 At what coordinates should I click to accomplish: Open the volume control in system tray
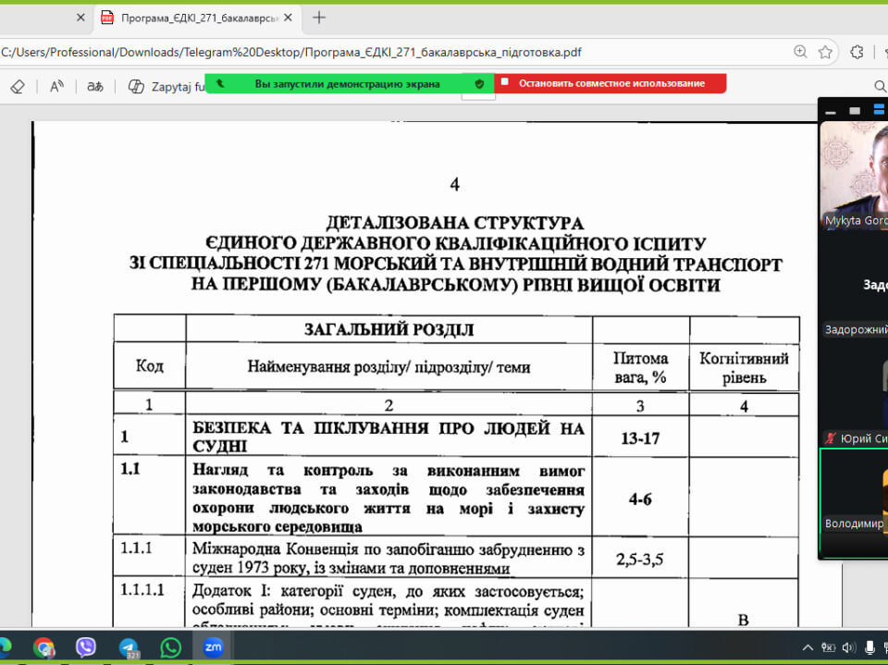pos(848,647)
